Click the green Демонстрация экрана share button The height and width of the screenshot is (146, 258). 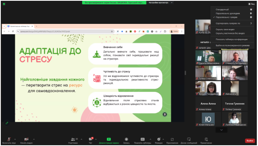pyautogui.click(x=109, y=140)
